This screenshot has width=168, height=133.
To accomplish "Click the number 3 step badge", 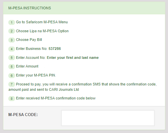I will tap(12, 40).
